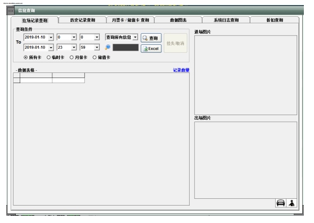This screenshot has height=223, width=314.
Task: Click the 查询 search button
Action: [x=151, y=38]
